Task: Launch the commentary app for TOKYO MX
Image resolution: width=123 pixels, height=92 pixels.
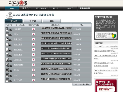Action: pyautogui.click(x=34, y=65)
